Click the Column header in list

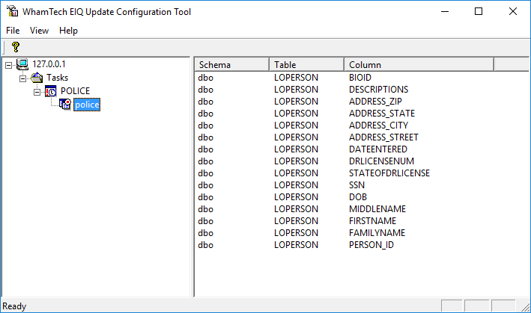click(x=419, y=64)
